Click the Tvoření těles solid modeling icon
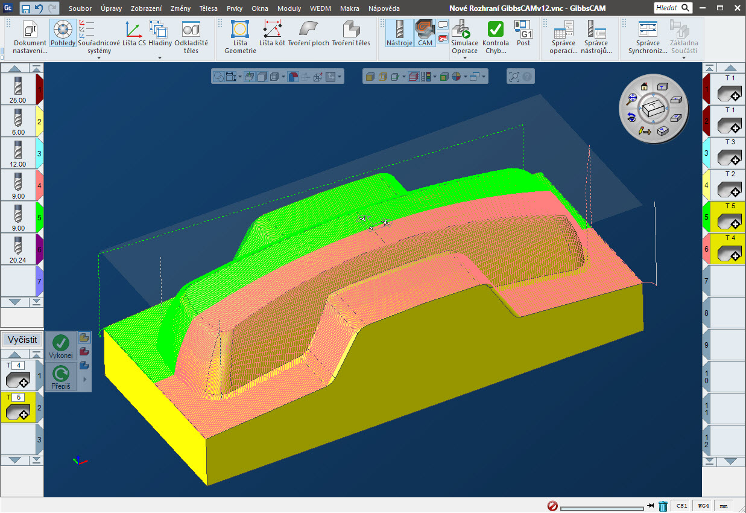 pos(350,33)
